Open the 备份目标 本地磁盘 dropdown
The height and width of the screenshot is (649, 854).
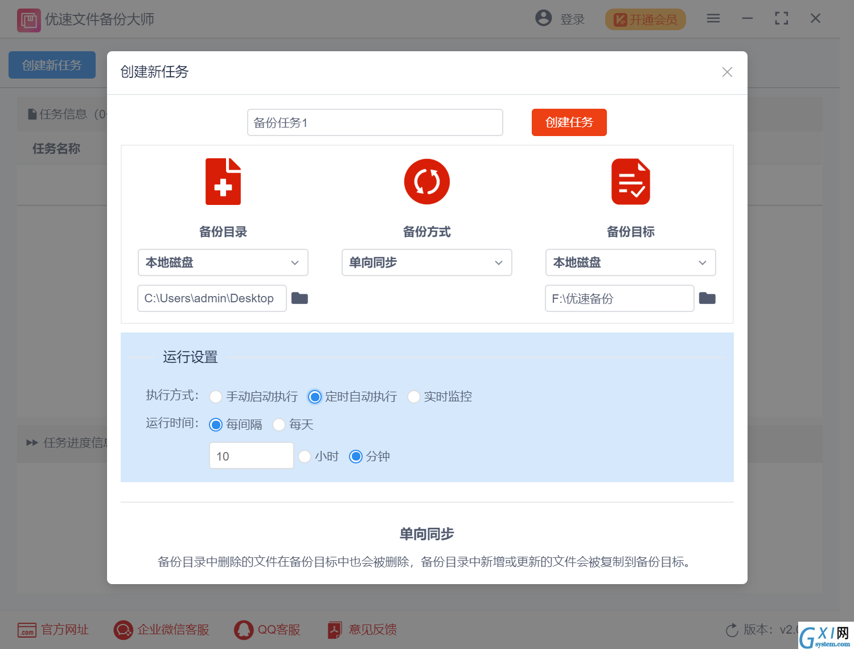[631, 262]
